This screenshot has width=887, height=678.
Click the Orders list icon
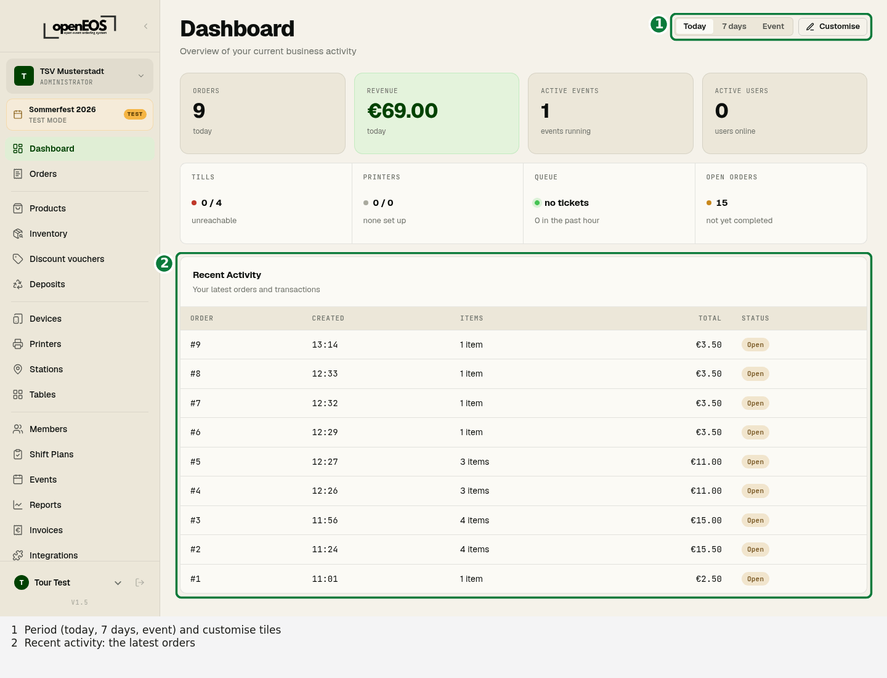[x=18, y=174]
